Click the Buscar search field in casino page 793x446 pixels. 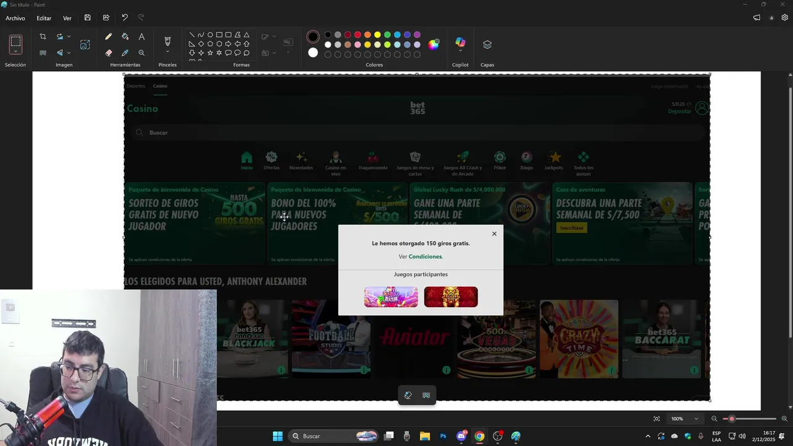point(418,133)
